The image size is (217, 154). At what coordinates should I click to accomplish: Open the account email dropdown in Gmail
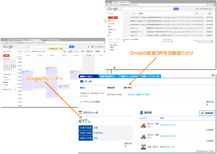tap(206, 9)
